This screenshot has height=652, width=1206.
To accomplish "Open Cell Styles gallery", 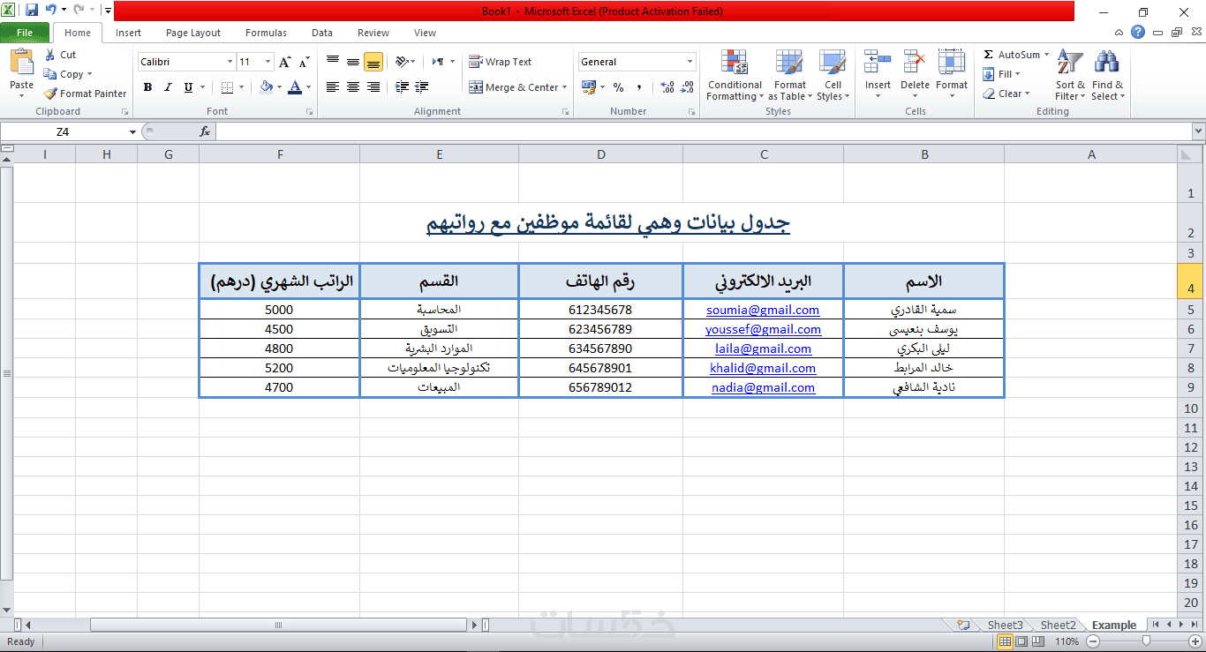I will (833, 75).
